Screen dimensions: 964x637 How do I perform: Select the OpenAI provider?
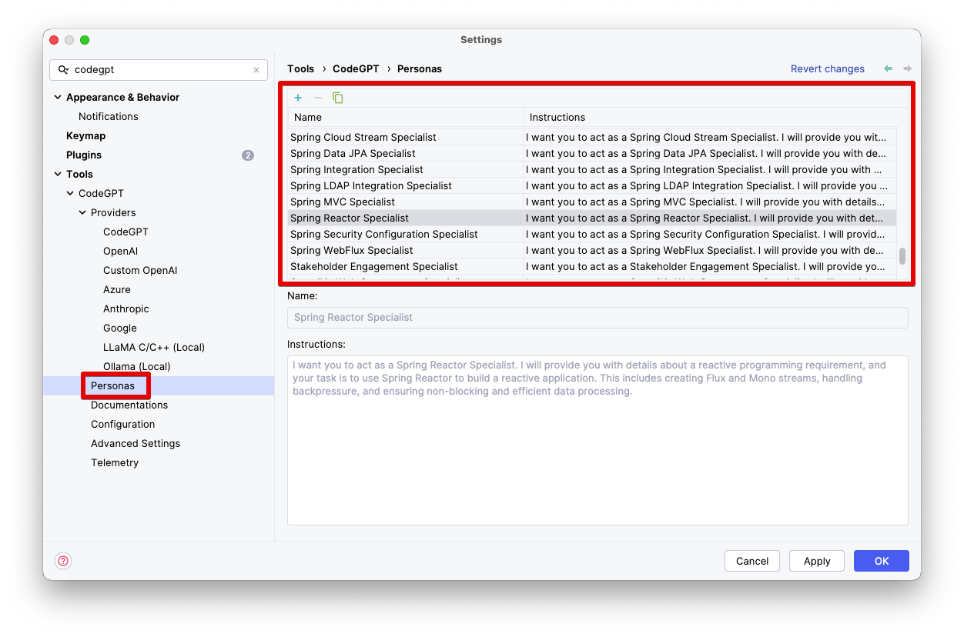(120, 252)
